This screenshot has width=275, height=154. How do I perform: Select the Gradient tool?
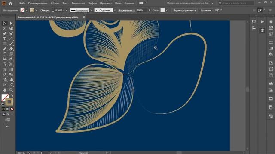(x=11, y=69)
